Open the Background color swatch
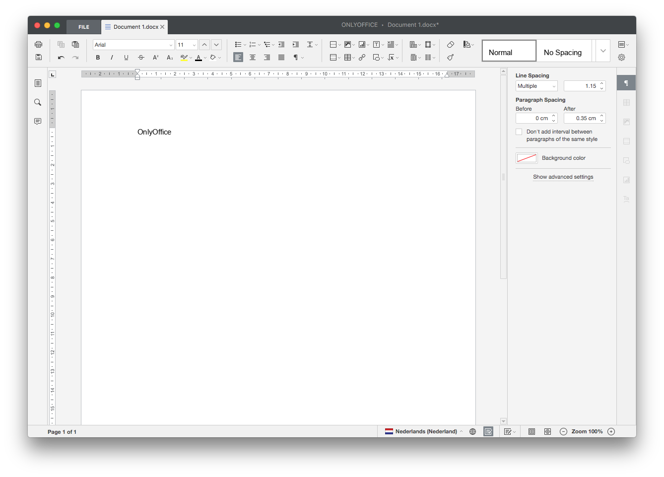This screenshot has height=477, width=664. (527, 158)
